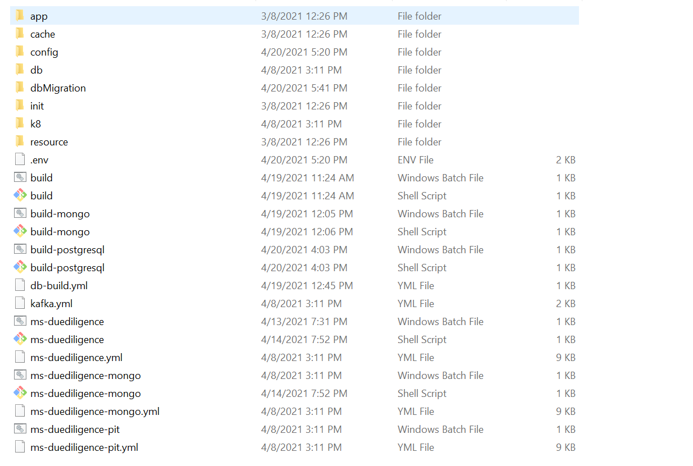Select the ms-duediligence-pit.yml file icon

20,447
